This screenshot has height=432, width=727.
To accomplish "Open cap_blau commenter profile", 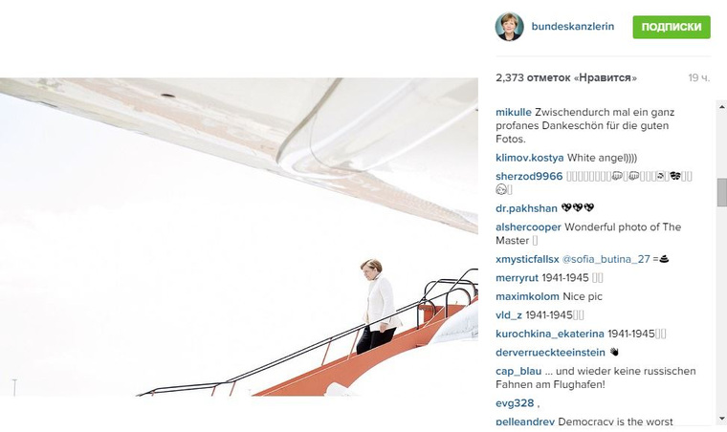I will pos(518,372).
